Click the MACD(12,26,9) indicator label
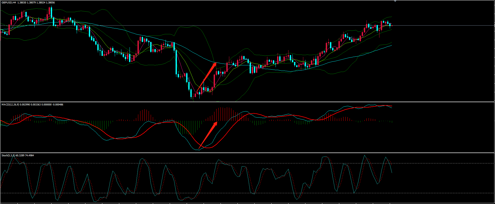The image size is (495, 204). pyautogui.click(x=10, y=105)
